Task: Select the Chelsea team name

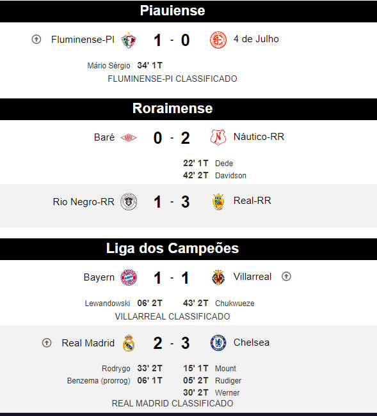Action: [x=252, y=343]
